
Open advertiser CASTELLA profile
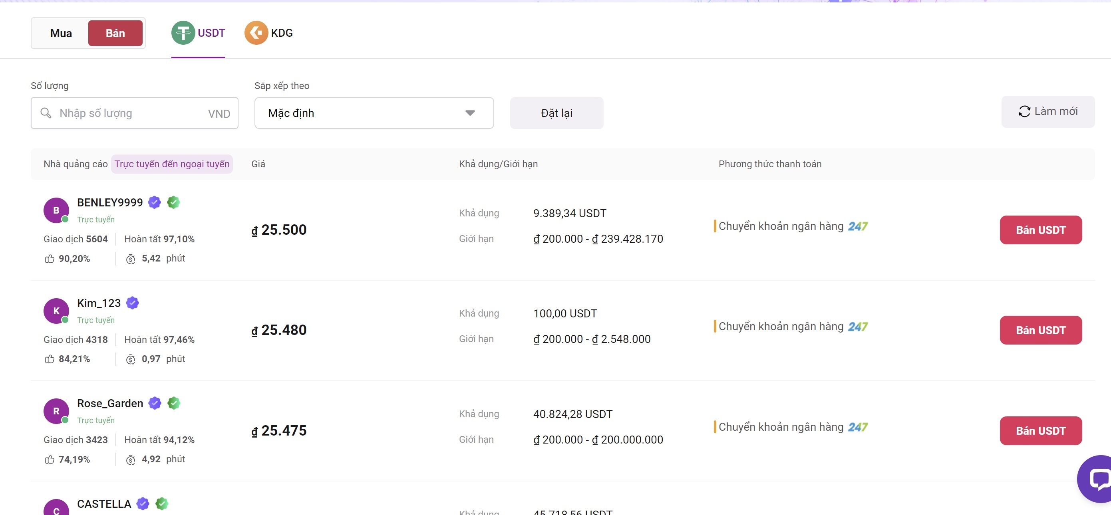pos(104,504)
